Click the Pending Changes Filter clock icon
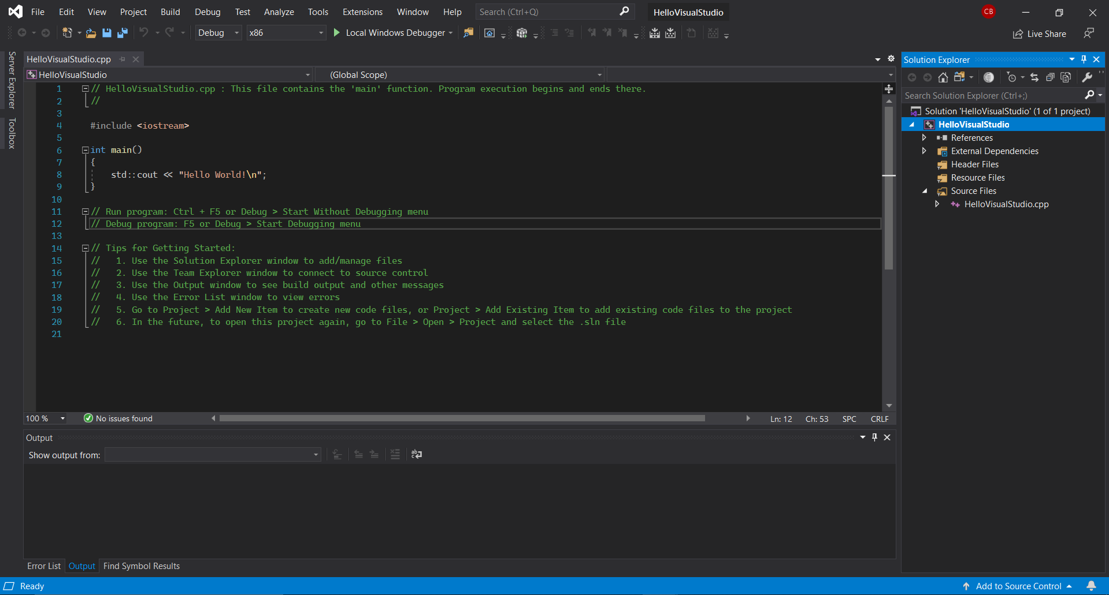The height and width of the screenshot is (595, 1109). pos(1011,77)
